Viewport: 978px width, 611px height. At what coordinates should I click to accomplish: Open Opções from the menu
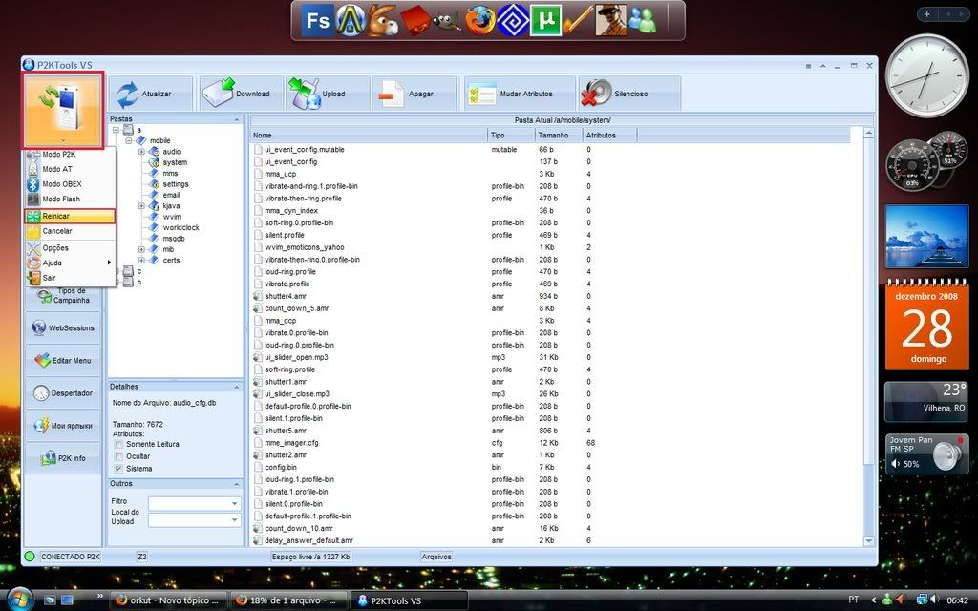pyautogui.click(x=71, y=247)
